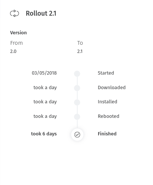The image size is (153, 185).
Task: Click the Installed step label
Action: click(107, 102)
